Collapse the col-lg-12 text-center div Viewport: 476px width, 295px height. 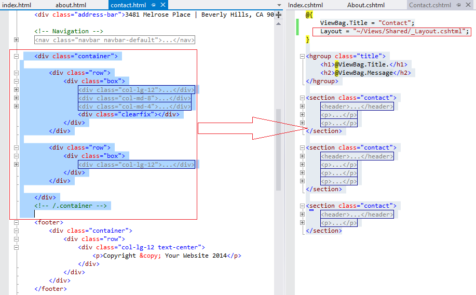(x=17, y=247)
